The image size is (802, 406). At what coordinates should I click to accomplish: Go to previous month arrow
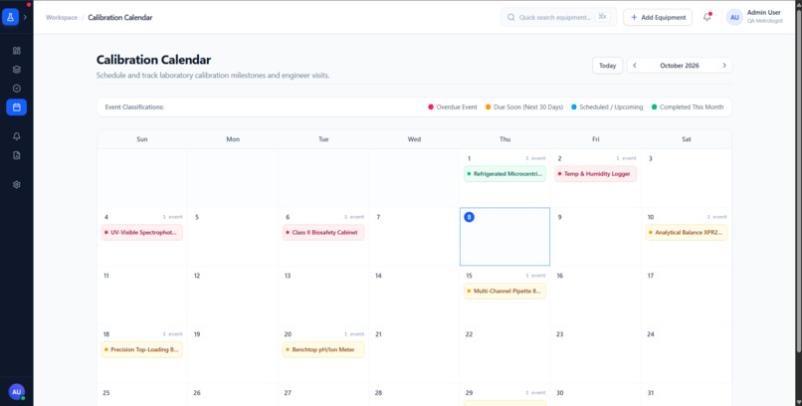(x=635, y=66)
